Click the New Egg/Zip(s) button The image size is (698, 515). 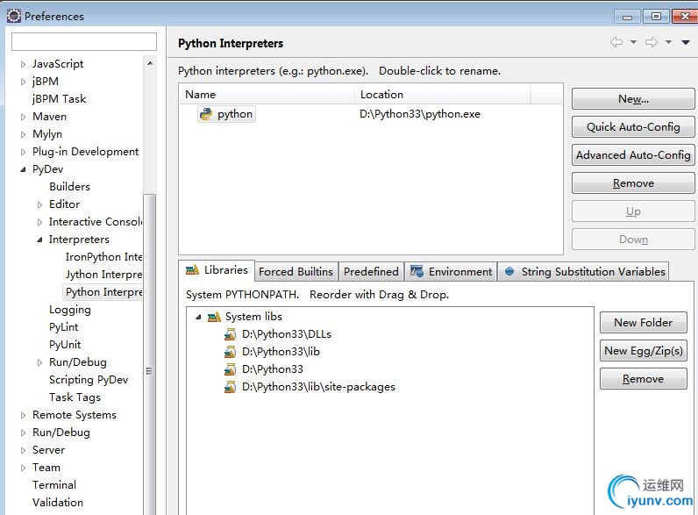pos(643,351)
